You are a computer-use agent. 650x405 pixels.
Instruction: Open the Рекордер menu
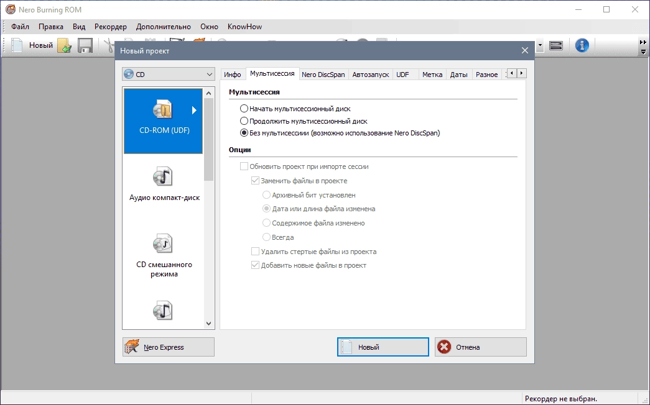pyautogui.click(x=111, y=27)
